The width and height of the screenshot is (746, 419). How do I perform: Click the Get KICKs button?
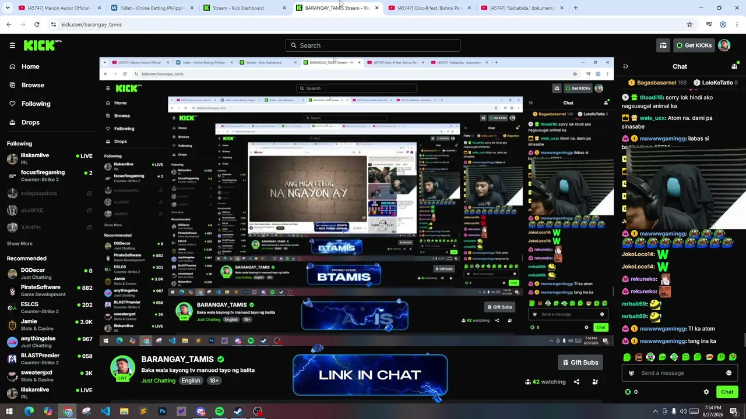tap(694, 45)
